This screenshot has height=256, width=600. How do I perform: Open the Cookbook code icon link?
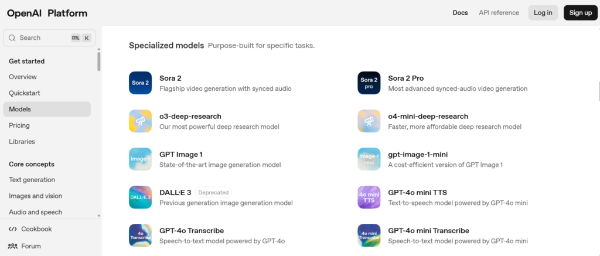pos(13,229)
